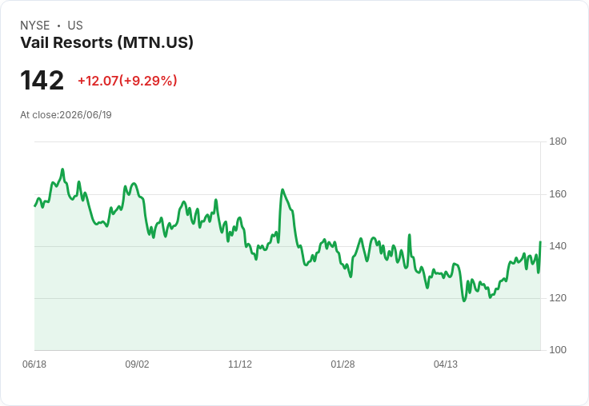Viewport: 589px width, 406px height.
Task: Click the current price 142
Action: tap(42, 80)
